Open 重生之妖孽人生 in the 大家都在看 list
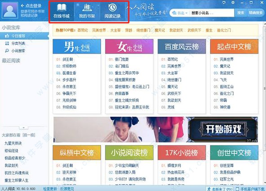 [x=17, y=180]
